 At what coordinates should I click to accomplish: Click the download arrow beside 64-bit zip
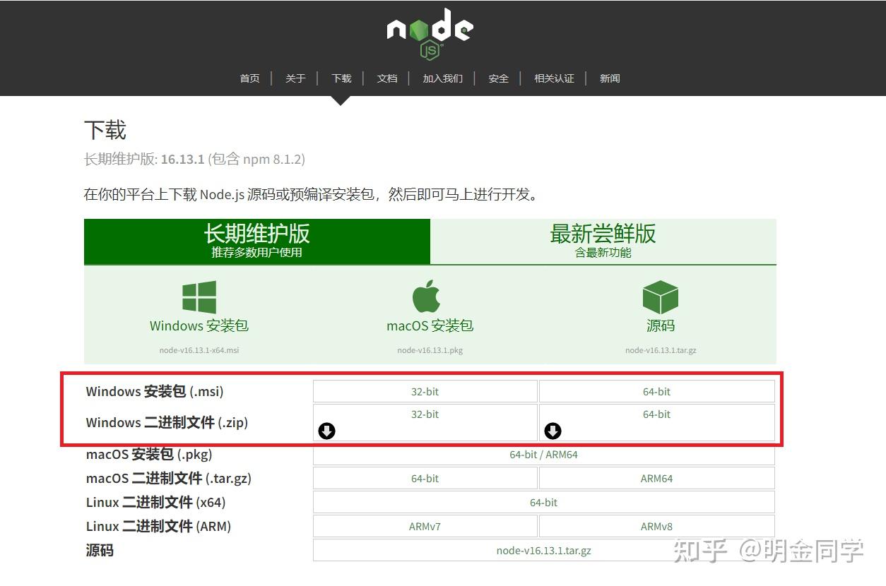click(x=553, y=431)
